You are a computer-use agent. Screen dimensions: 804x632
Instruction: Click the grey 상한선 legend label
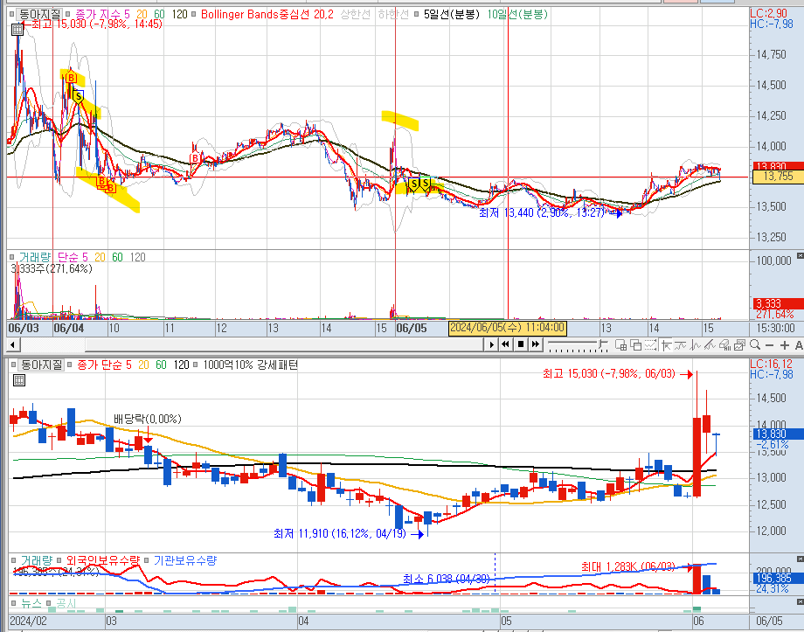pos(356,14)
